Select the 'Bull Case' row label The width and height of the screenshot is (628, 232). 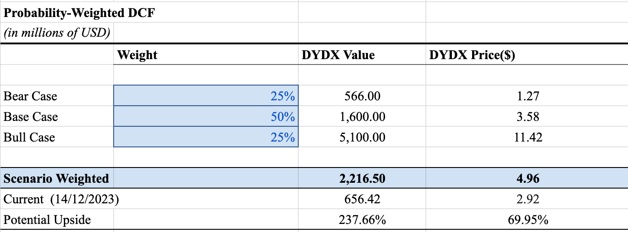pyautogui.click(x=29, y=137)
